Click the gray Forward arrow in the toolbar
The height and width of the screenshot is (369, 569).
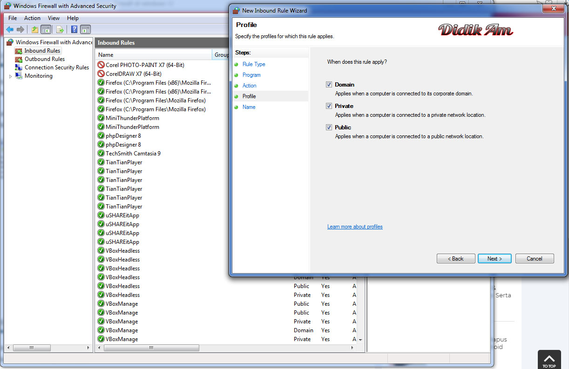pyautogui.click(x=20, y=30)
